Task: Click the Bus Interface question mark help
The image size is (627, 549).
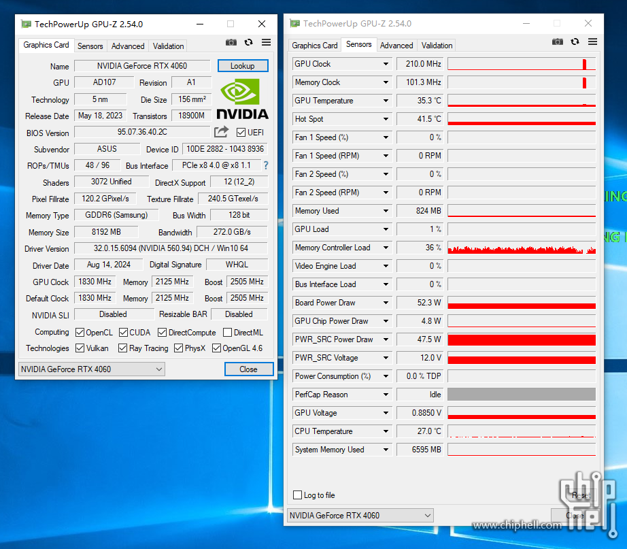Action: pos(266,165)
